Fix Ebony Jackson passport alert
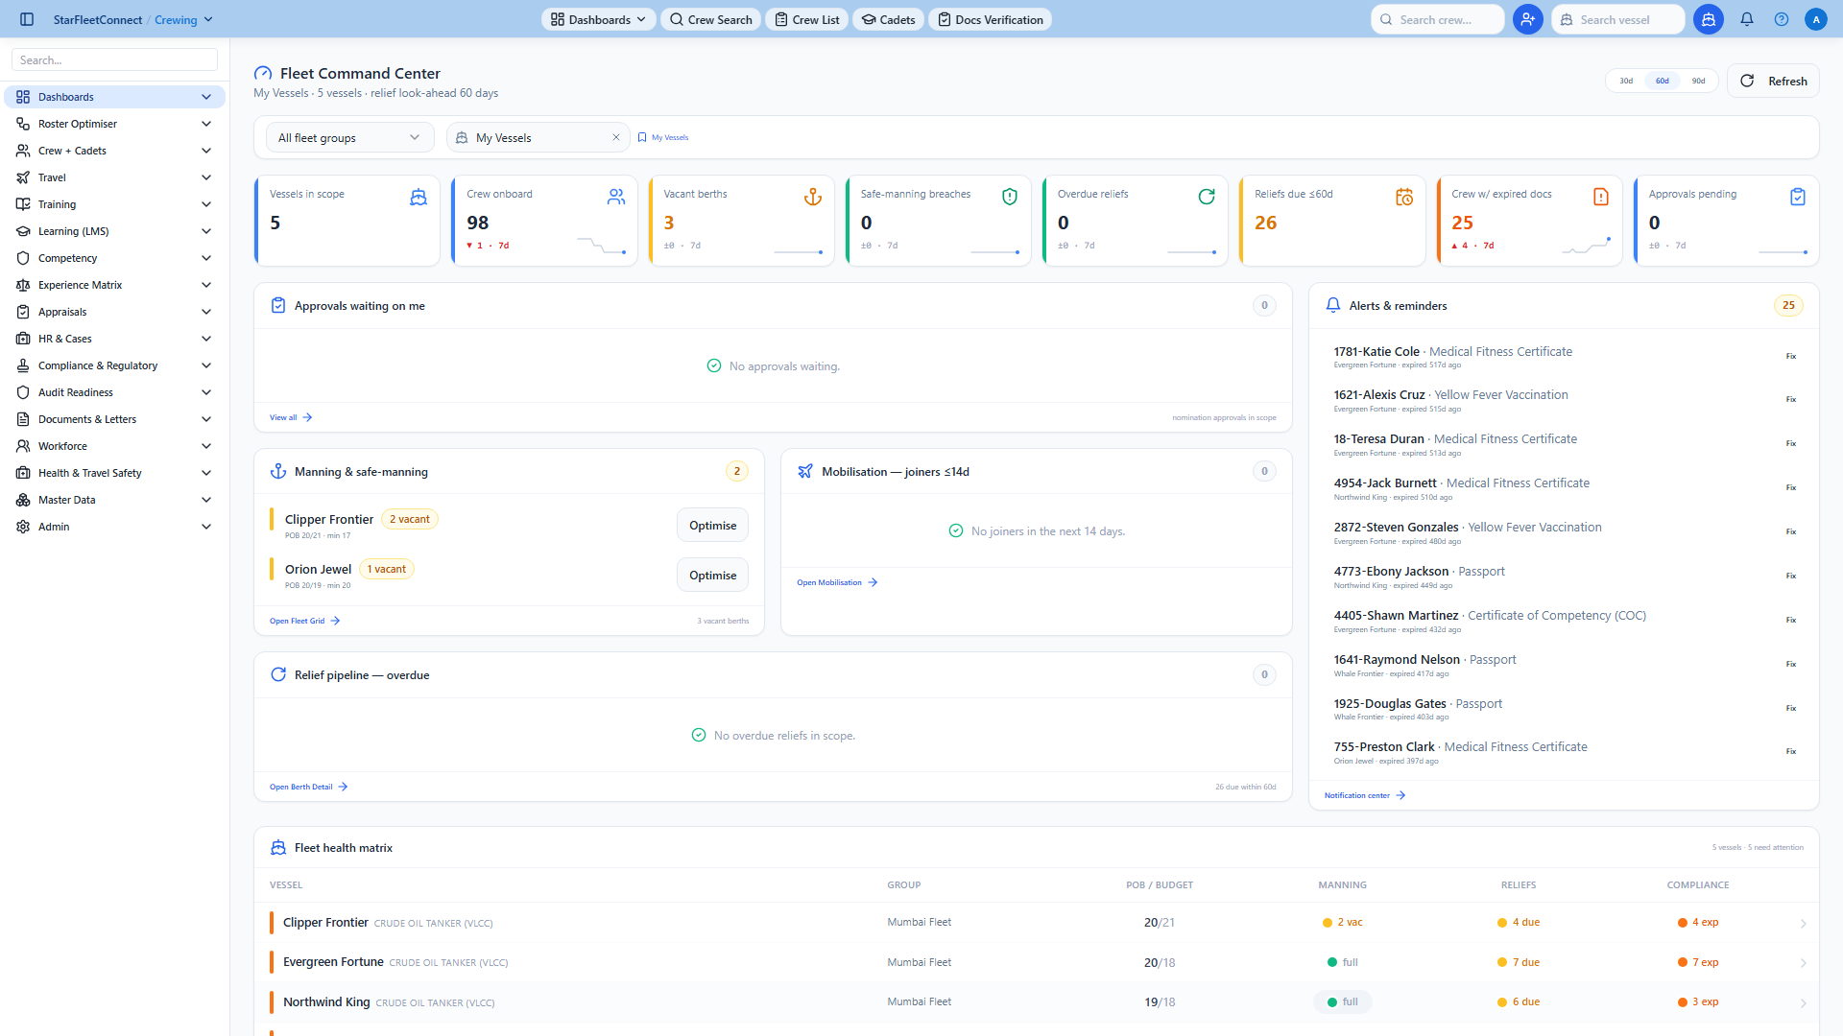This screenshot has width=1843, height=1036. [1791, 576]
